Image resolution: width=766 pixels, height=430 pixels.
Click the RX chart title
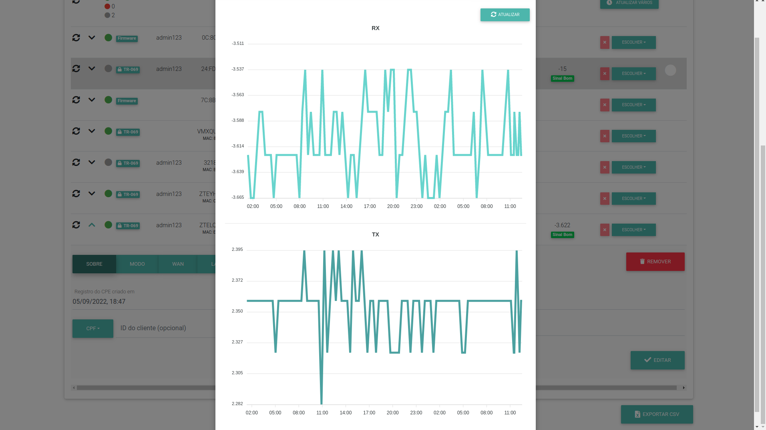point(375,28)
